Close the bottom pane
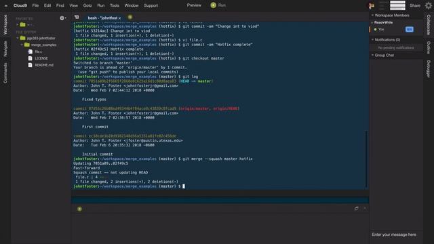 tap(365, 208)
